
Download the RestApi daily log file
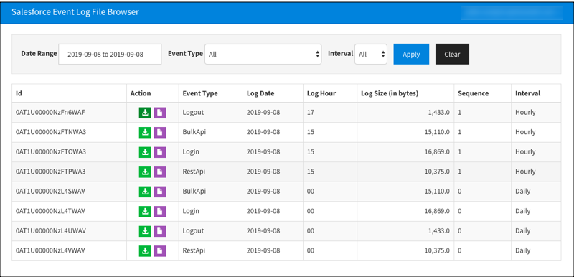pyautogui.click(x=145, y=251)
